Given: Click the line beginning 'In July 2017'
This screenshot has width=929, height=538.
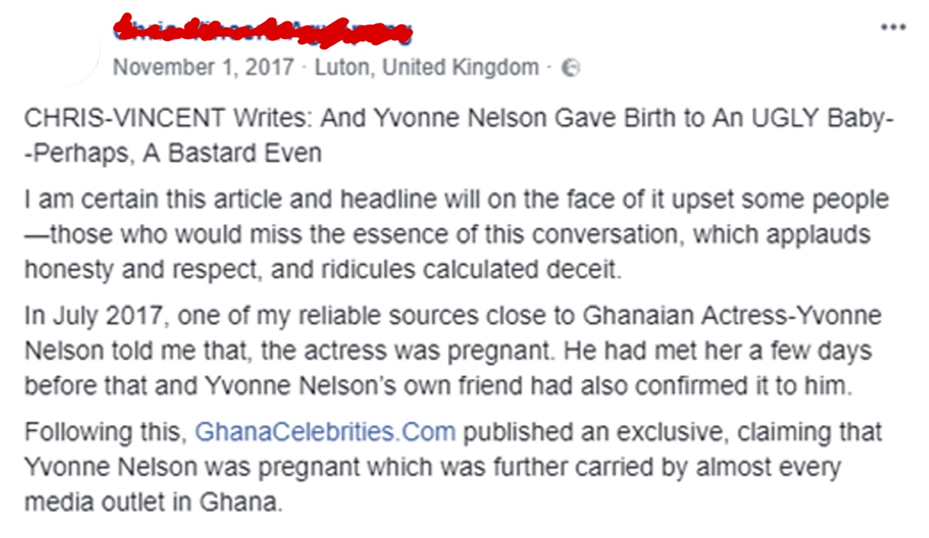Looking at the screenshot, I should point(453,316).
